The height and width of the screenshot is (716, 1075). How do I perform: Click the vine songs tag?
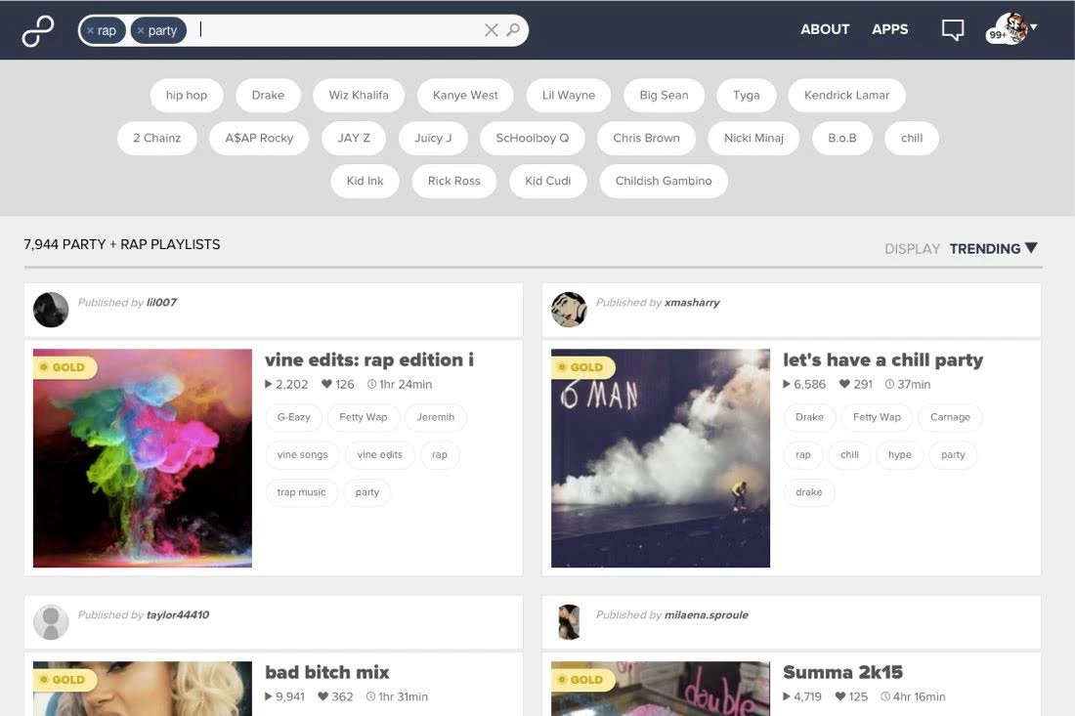coord(302,455)
